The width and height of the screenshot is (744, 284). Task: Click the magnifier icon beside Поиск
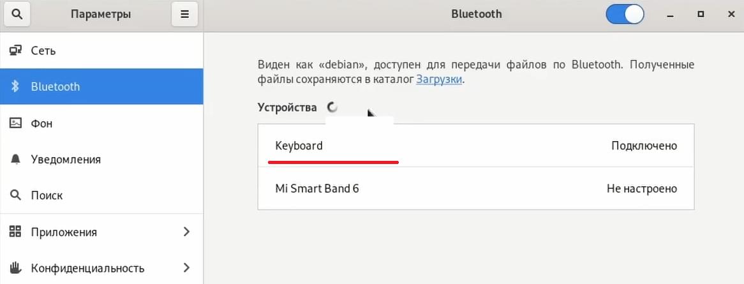click(x=16, y=196)
